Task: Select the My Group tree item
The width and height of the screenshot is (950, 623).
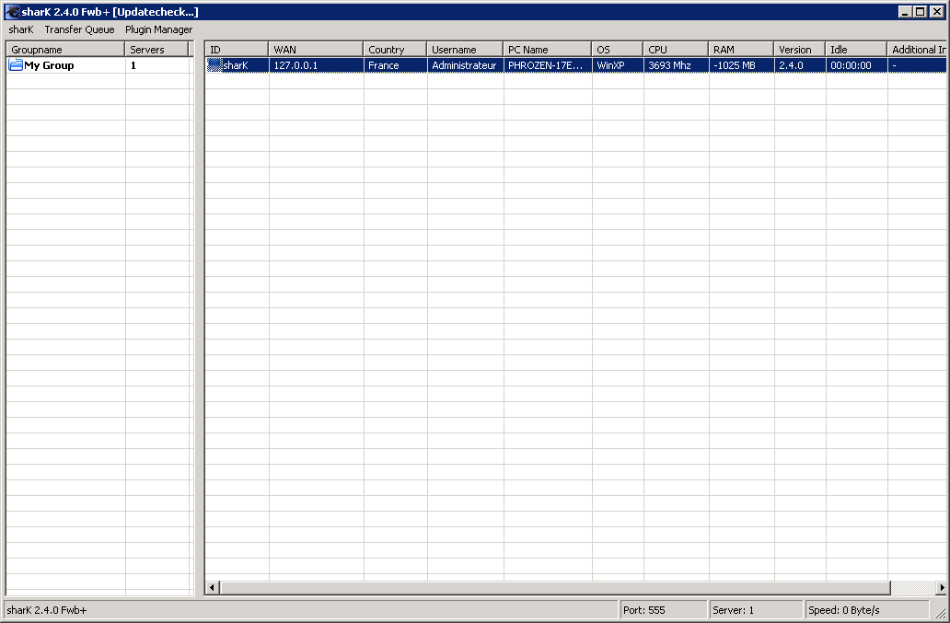Action: 49,65
